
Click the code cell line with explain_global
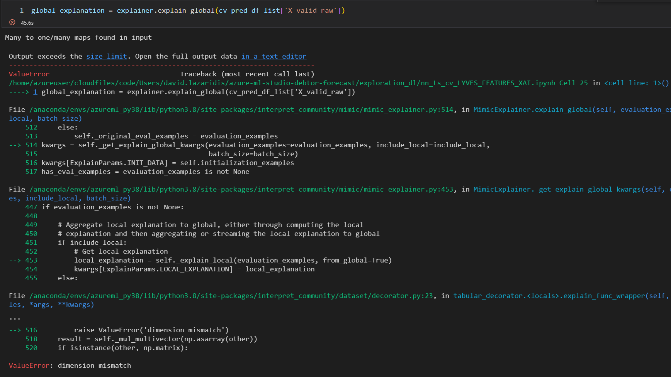pyautogui.click(x=188, y=10)
